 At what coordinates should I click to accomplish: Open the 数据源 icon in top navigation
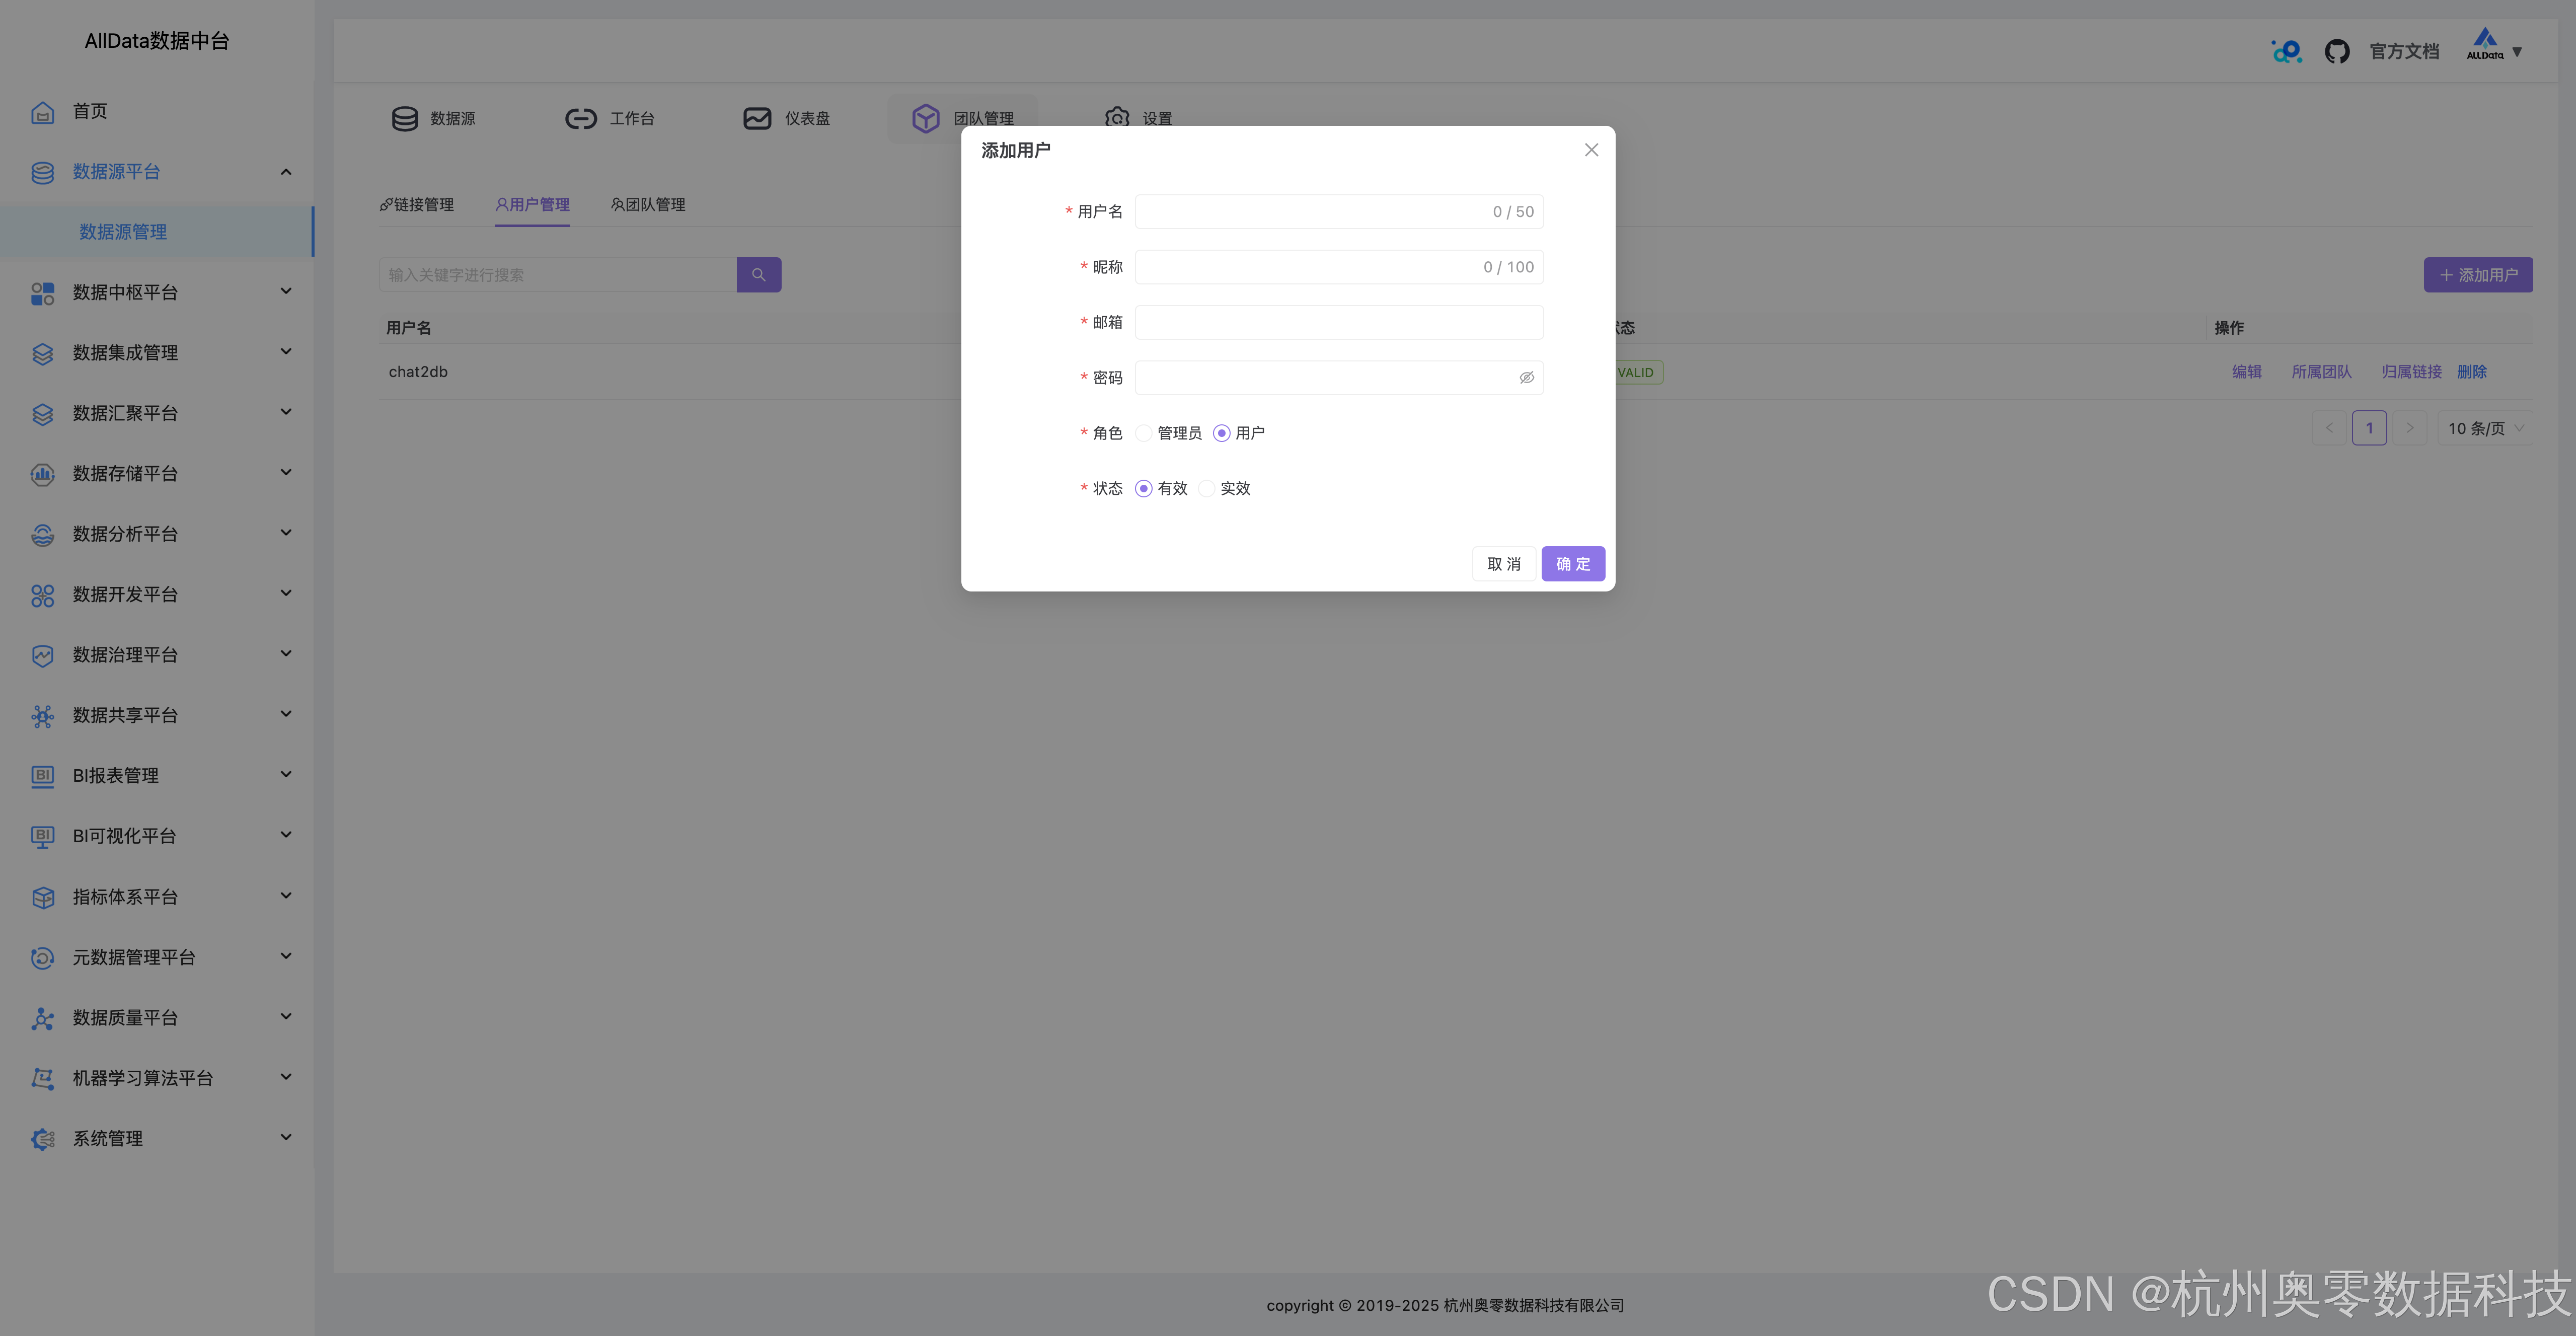click(x=405, y=118)
